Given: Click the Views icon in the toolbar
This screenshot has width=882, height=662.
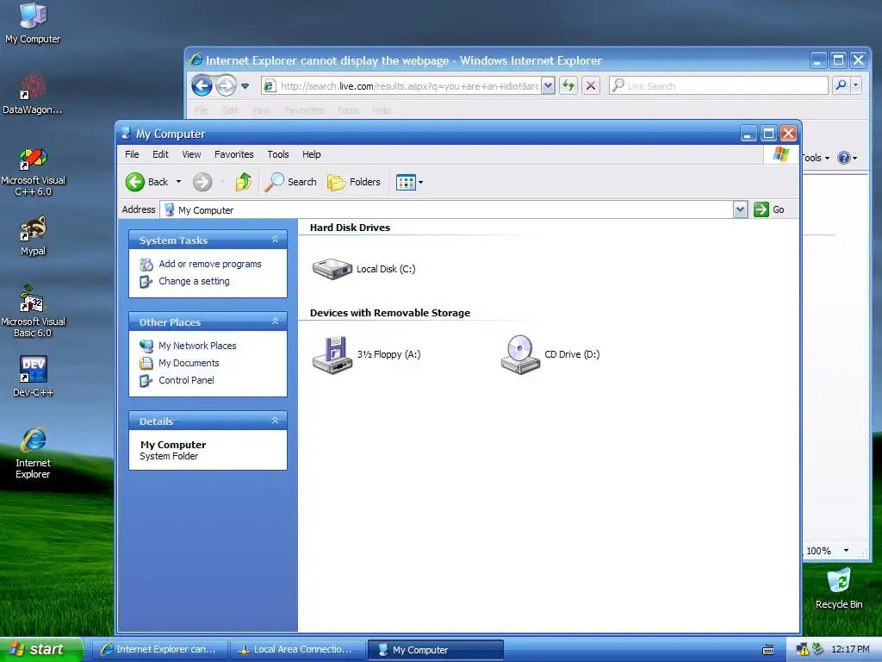Looking at the screenshot, I should click(405, 183).
